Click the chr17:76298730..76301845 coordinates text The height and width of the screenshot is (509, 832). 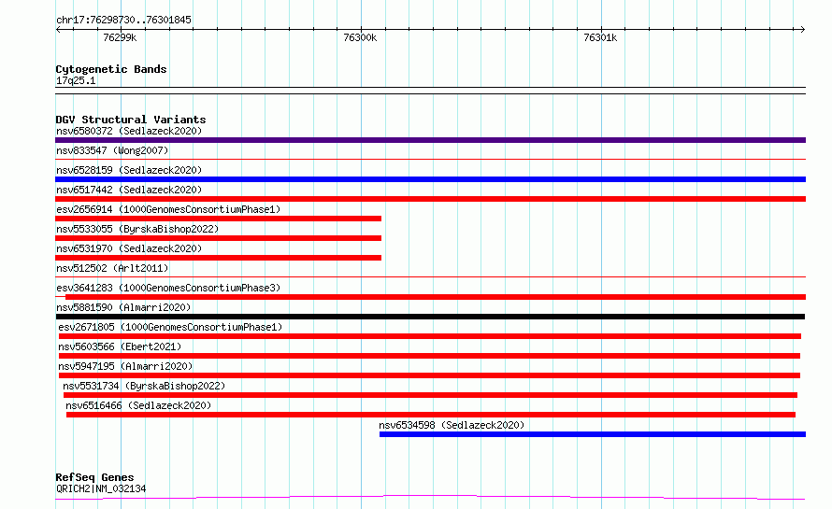pos(123,20)
